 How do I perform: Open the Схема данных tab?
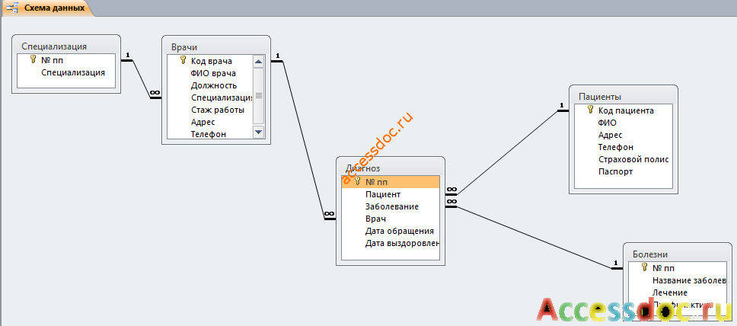(49, 8)
